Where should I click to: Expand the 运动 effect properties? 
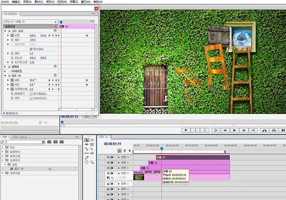click(x=5, y=31)
